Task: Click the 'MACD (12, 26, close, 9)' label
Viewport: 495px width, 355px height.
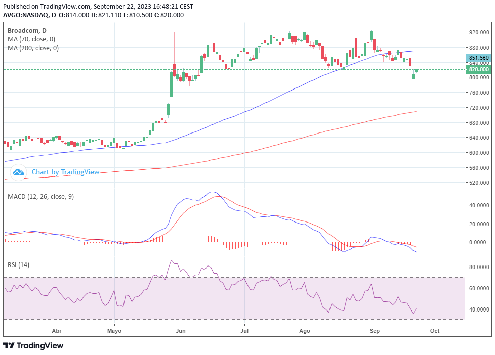Action: [40, 197]
